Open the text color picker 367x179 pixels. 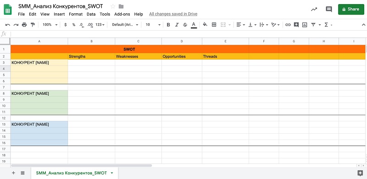pos(194,25)
